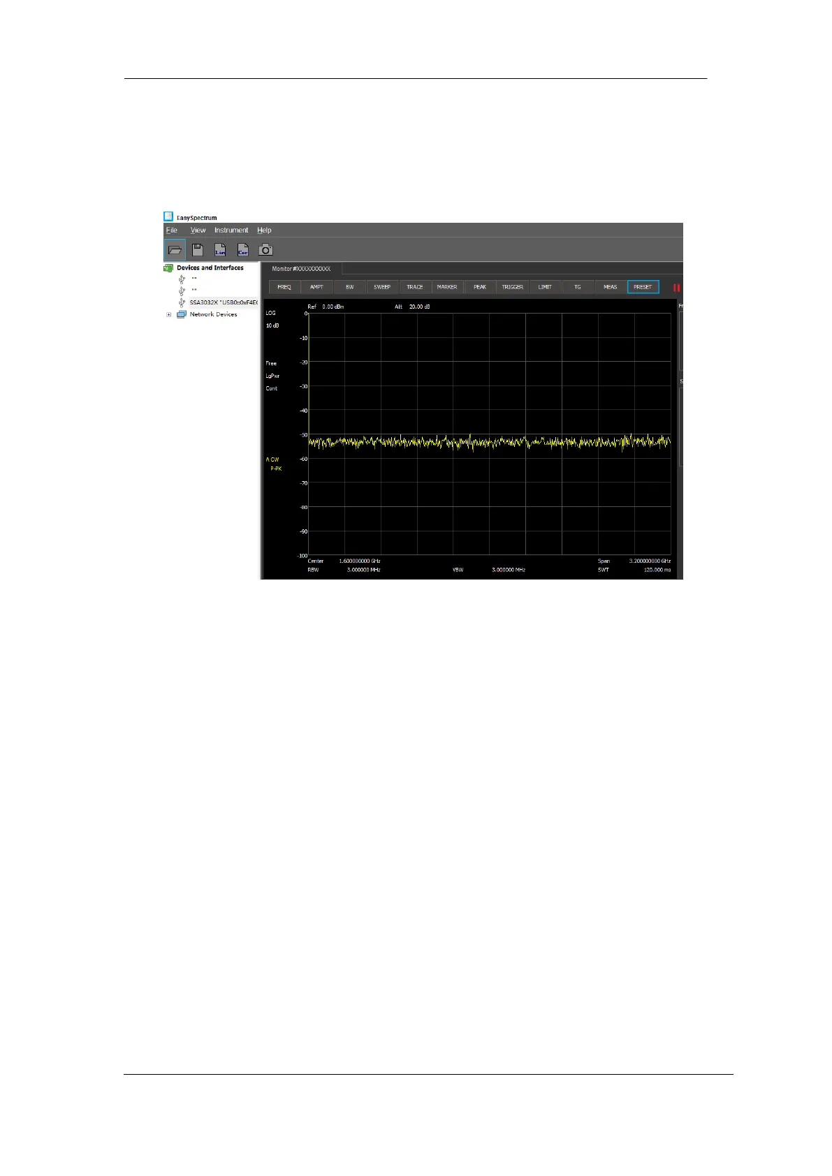Select the Devices and Interfaces tree root
832x1176 pixels.
[x=210, y=267]
